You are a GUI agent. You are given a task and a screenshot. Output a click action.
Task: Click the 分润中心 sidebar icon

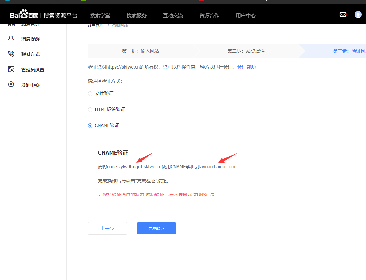[11, 84]
